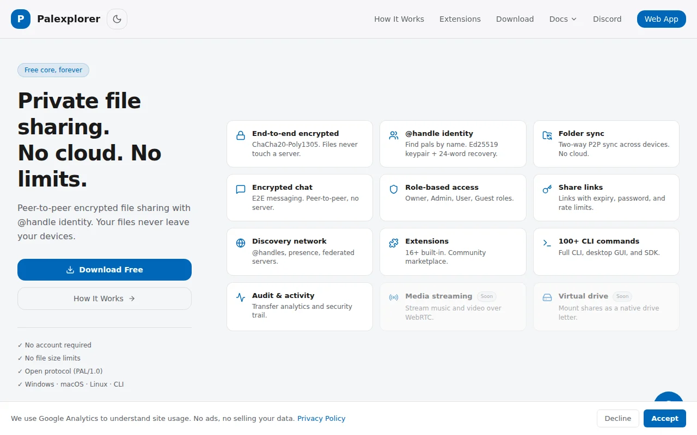697x435 pixels.
Task: Click the key icon on Share links
Action: pyautogui.click(x=547, y=189)
